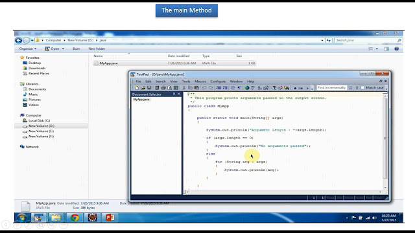This screenshot has width=415, height=233.
Task: Click the volume speaker tray icon
Action: (374, 217)
